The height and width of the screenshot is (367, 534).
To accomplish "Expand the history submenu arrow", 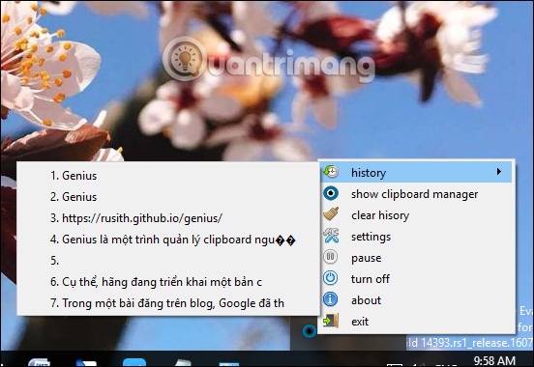I will coord(499,172).
